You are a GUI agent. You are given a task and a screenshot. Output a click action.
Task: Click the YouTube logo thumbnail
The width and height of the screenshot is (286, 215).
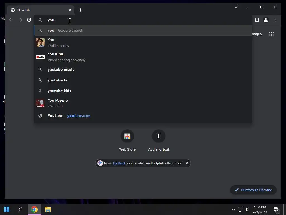coord(40,57)
